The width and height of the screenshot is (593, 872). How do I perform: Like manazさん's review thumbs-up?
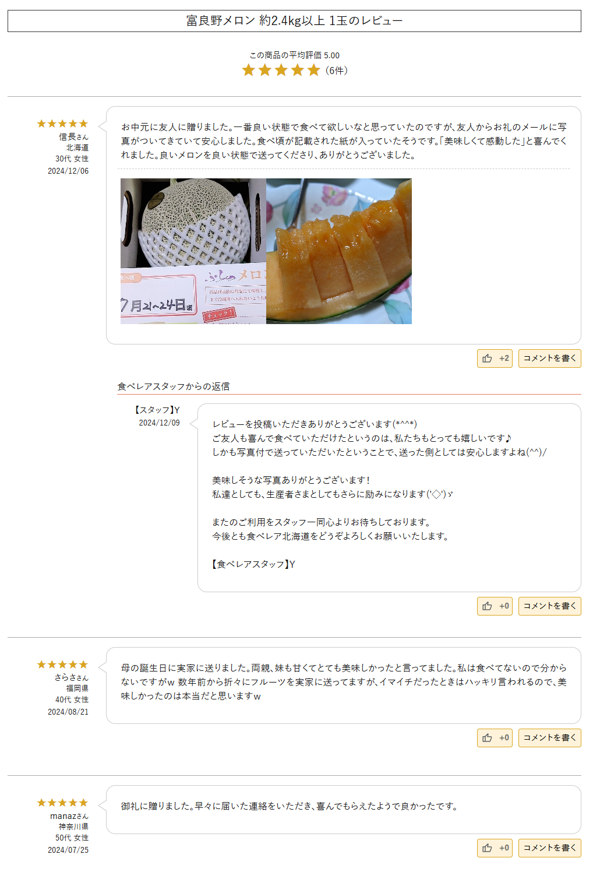point(495,848)
